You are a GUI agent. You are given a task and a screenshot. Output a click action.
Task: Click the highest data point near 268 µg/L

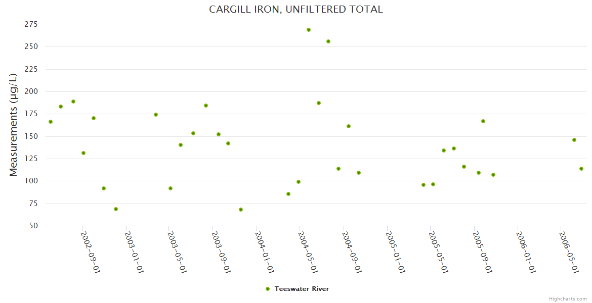coord(309,30)
